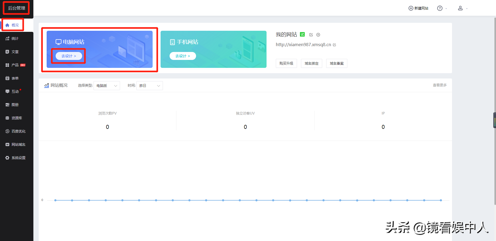Viewport: 496px width, 241px height.
Task: Open external link icon after website URL
Action: tap(334, 45)
